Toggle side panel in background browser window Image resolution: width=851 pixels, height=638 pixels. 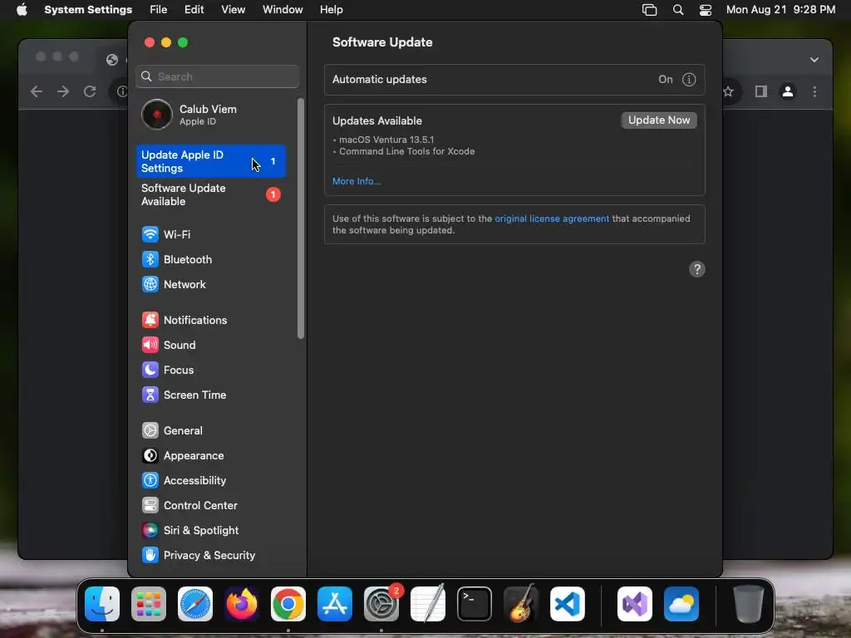click(761, 91)
